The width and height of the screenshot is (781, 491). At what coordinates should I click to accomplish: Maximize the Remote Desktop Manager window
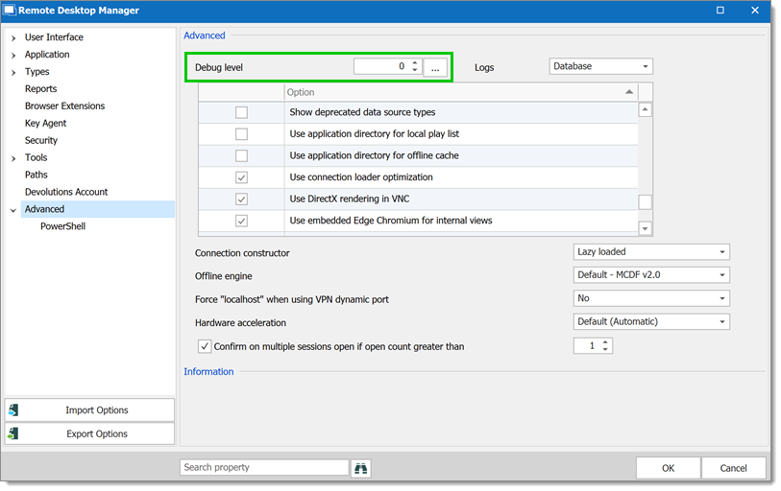click(720, 10)
